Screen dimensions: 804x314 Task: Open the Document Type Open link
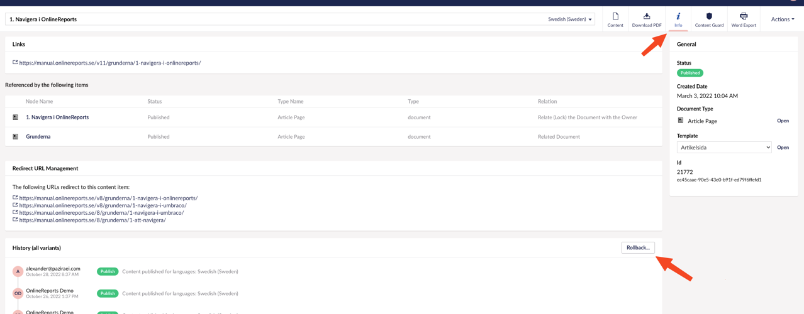(783, 121)
